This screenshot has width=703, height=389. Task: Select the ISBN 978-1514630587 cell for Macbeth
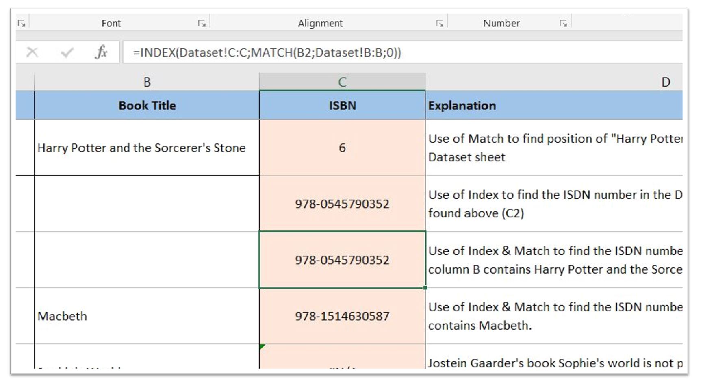pos(342,317)
